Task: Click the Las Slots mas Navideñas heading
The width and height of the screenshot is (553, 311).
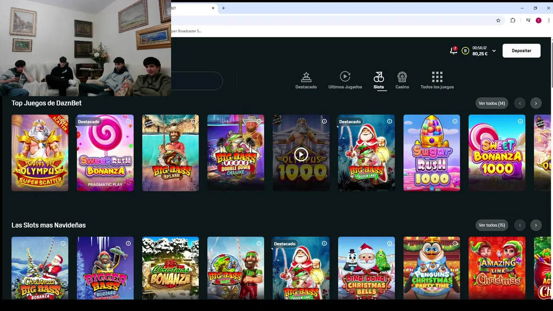Action: pos(48,225)
